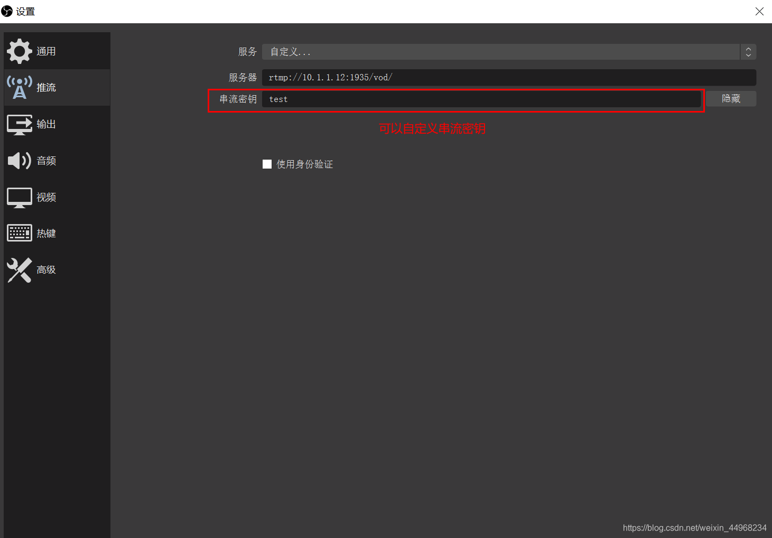This screenshot has width=772, height=538.
Task: Select the 推流 stream antenna icon
Action: [20, 87]
